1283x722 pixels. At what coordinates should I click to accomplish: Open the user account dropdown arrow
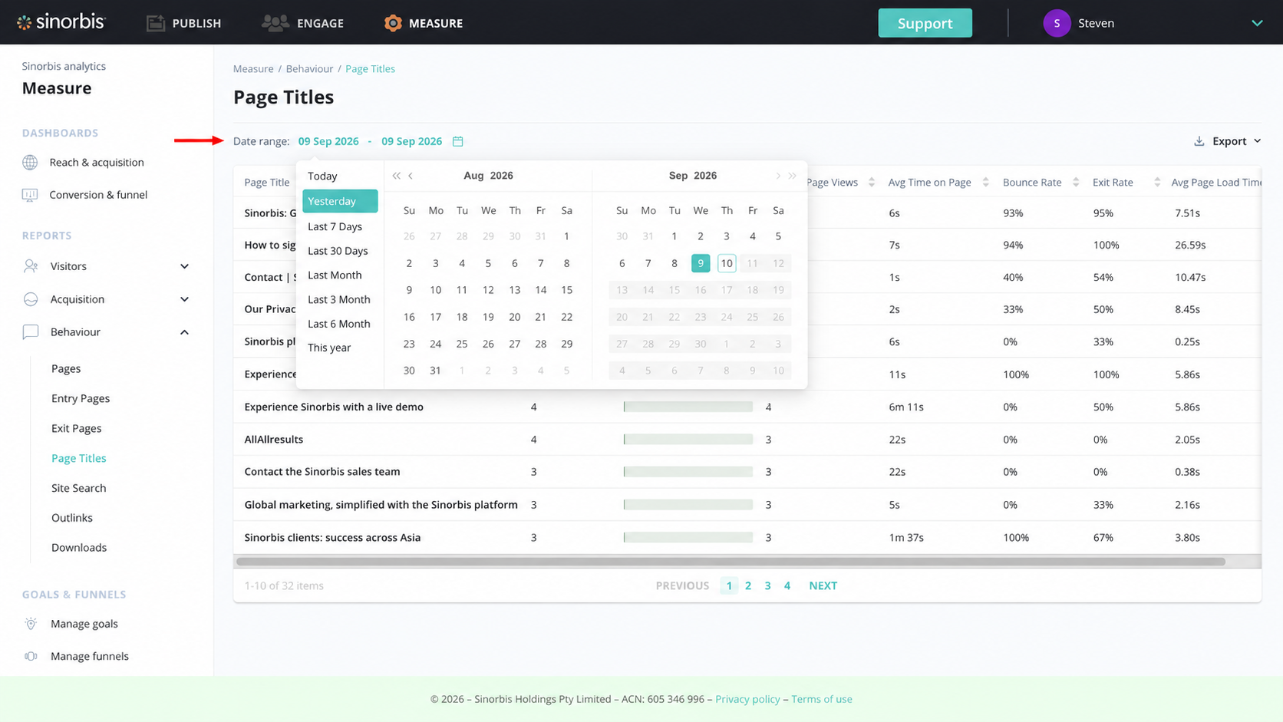(x=1257, y=23)
